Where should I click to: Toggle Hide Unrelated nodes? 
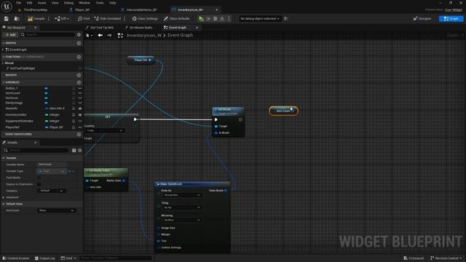pyautogui.click(x=108, y=19)
